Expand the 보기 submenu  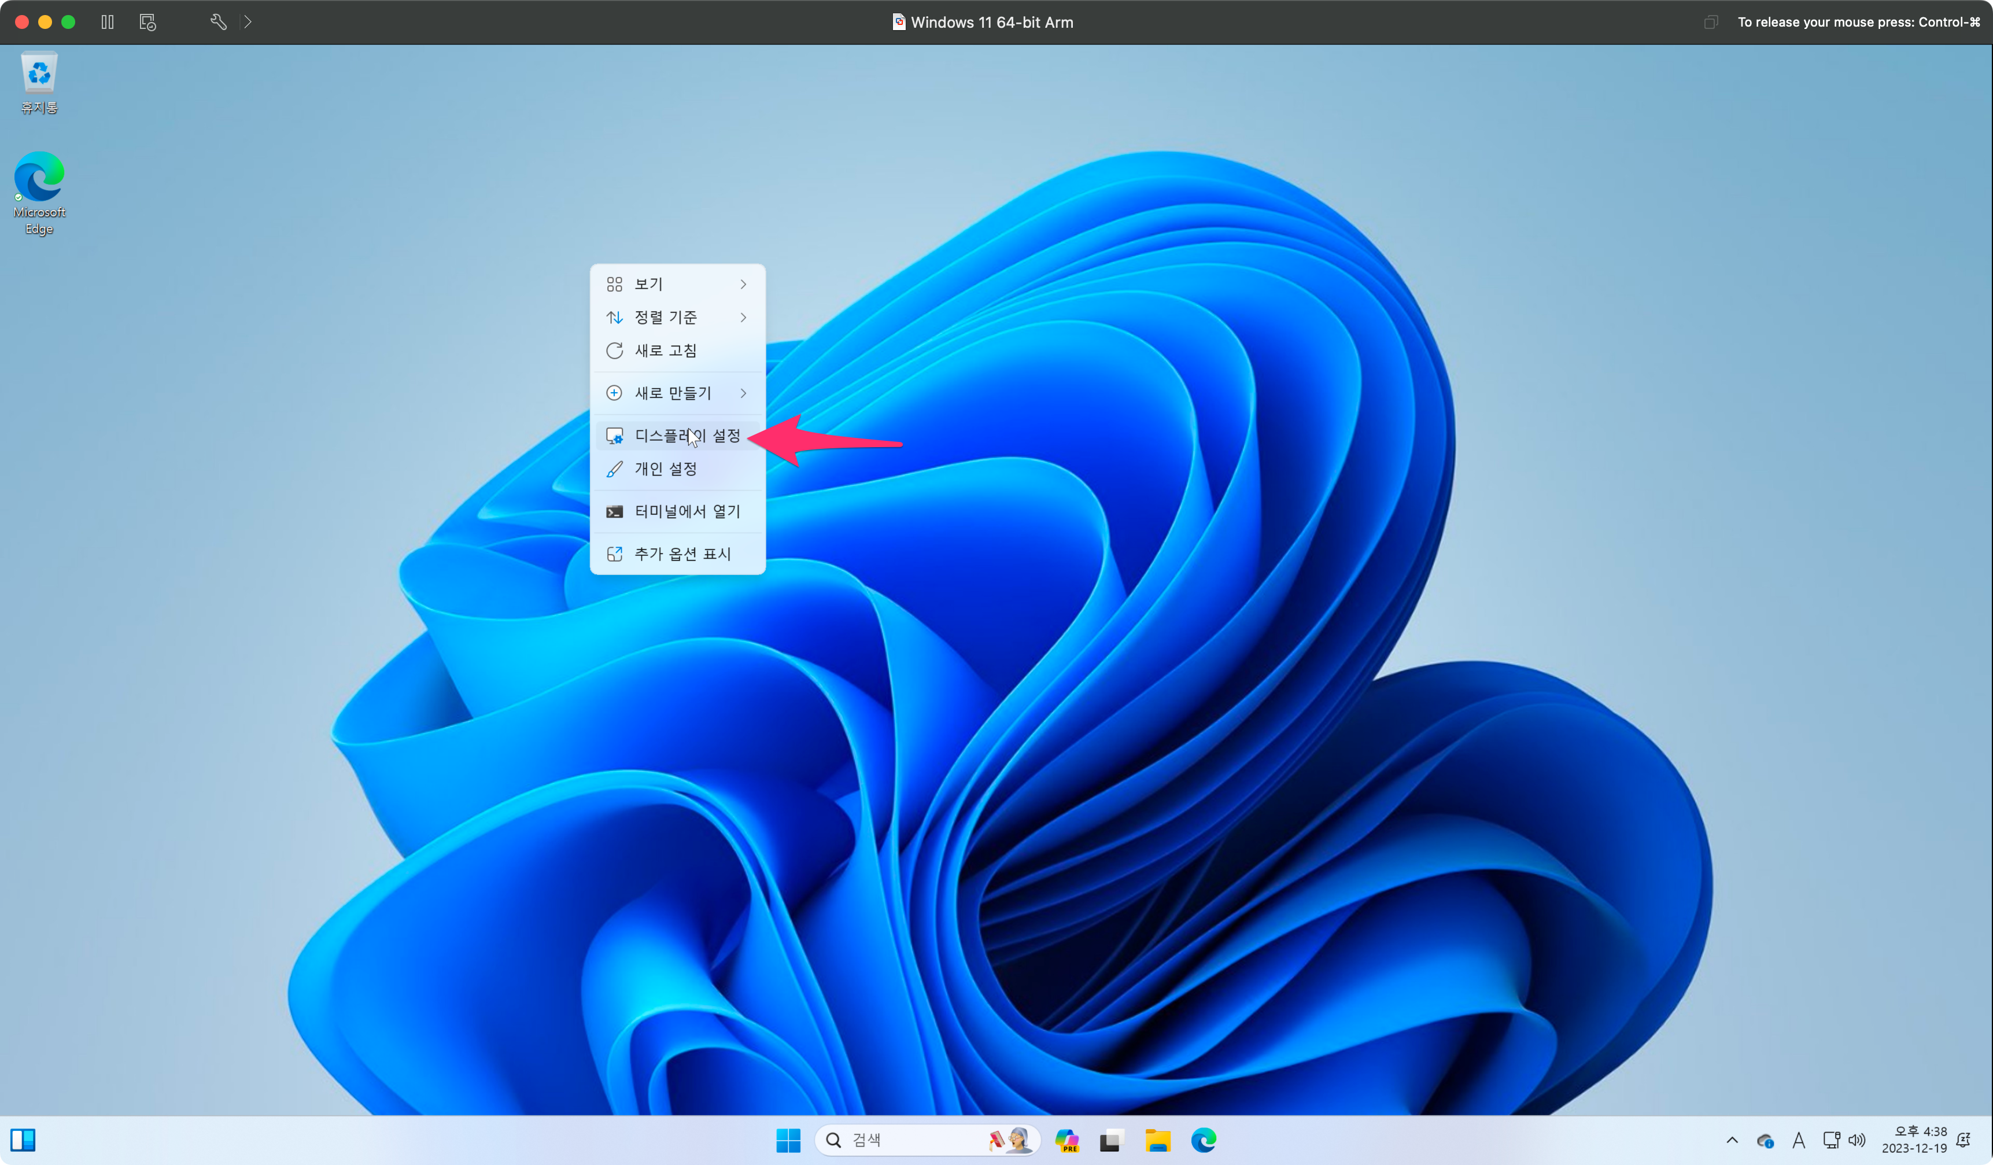(677, 284)
